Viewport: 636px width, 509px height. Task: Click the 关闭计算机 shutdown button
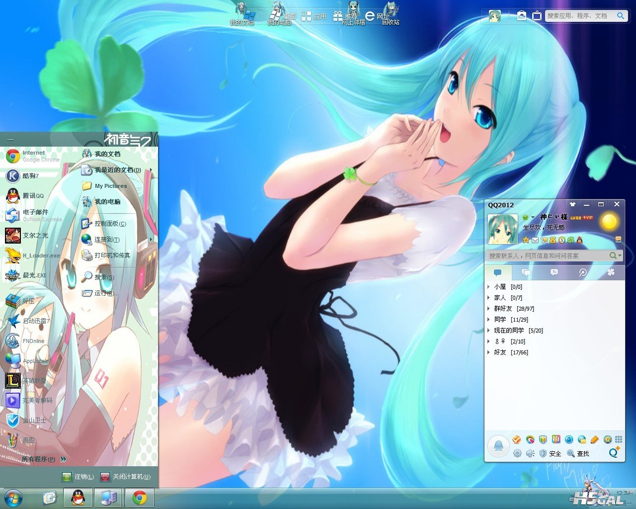click(x=125, y=477)
